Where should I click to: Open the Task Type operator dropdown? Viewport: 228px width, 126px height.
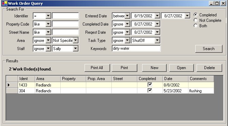127,41
